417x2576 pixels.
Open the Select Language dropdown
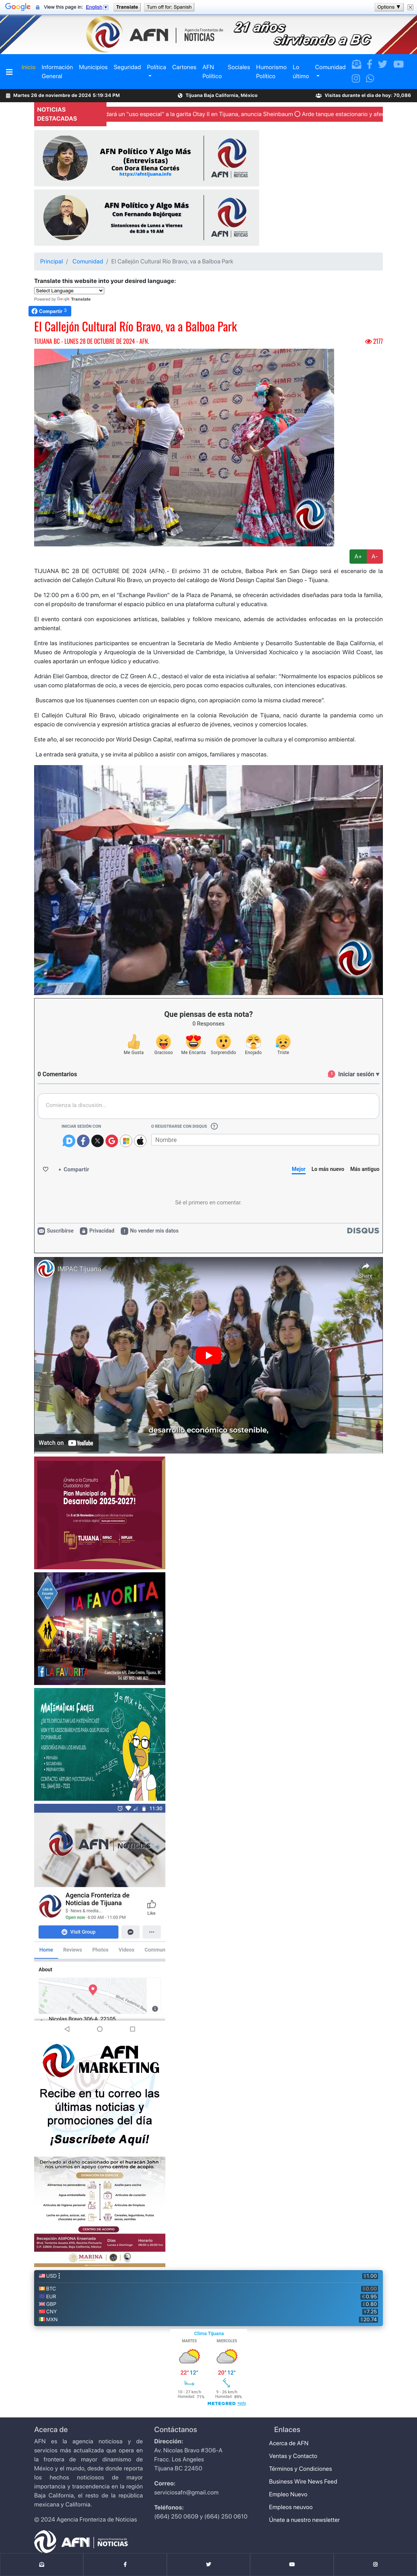click(69, 291)
